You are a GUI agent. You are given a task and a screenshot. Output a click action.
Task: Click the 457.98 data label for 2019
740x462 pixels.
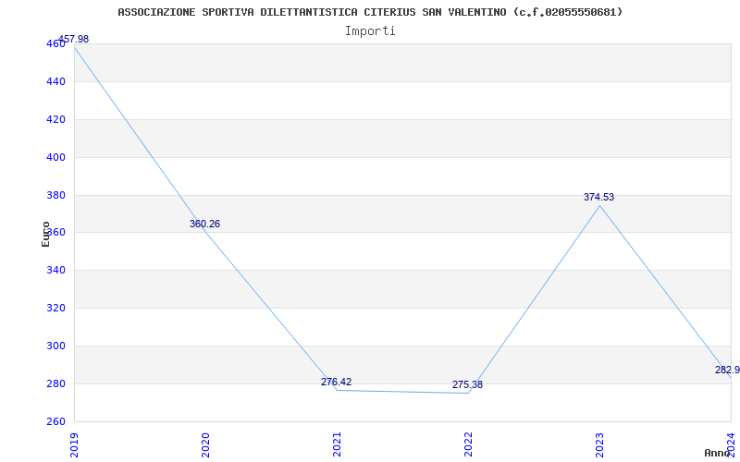(73, 39)
